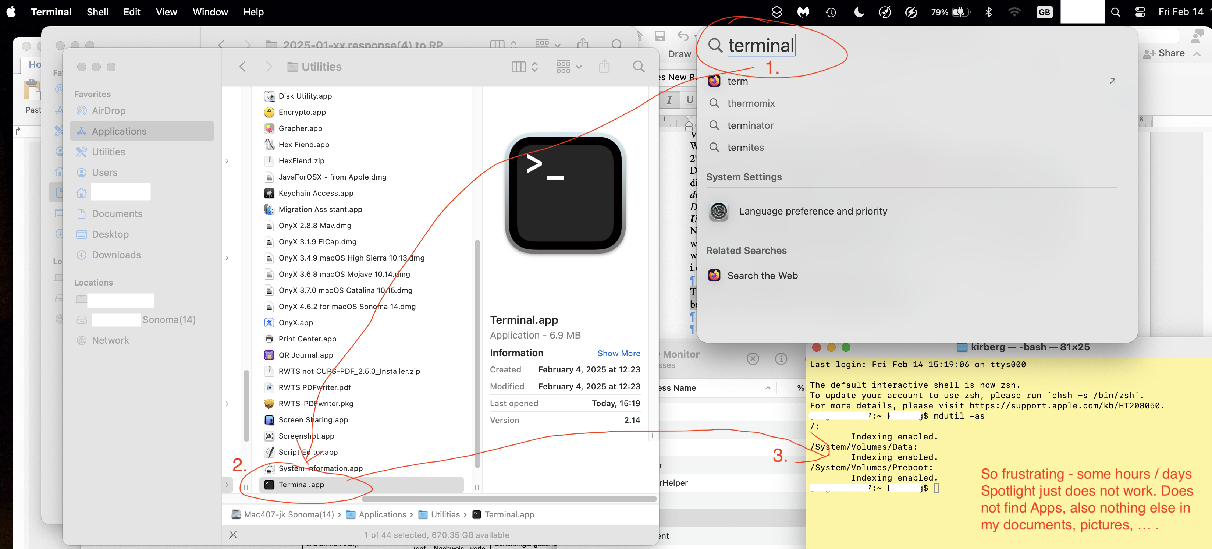
Task: Open Control Center from menu bar
Action: 1140,12
